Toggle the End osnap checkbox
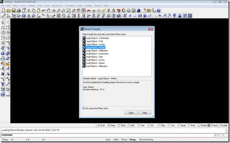This screenshot has height=143, width=230. click(x=99, y=125)
